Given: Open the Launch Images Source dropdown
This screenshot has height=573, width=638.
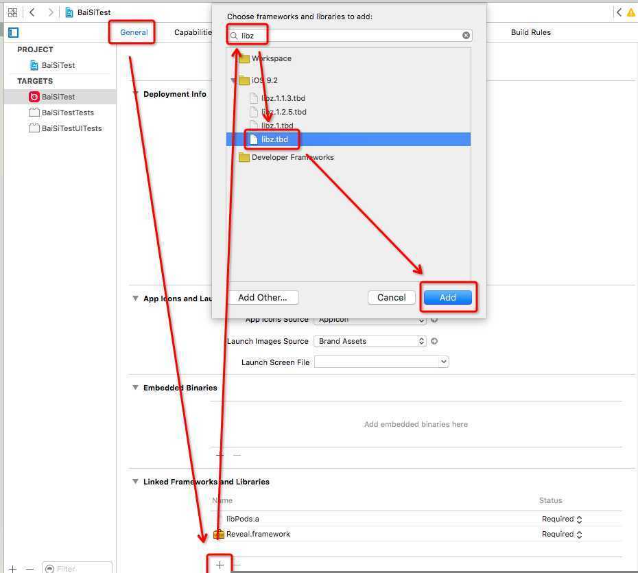Looking at the screenshot, I should point(370,341).
